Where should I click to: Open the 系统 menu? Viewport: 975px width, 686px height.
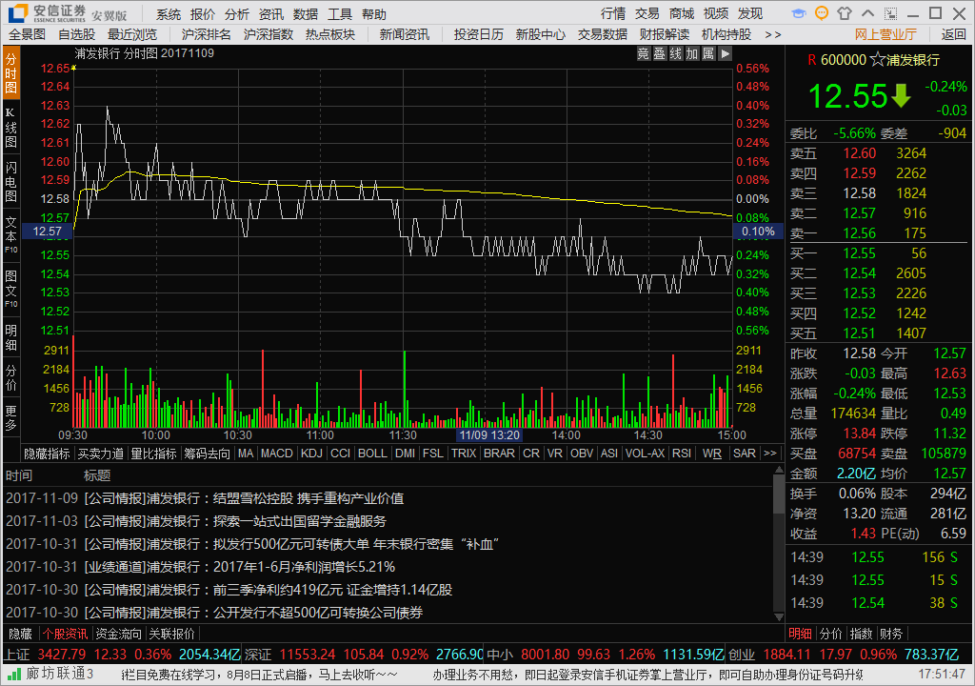point(168,14)
